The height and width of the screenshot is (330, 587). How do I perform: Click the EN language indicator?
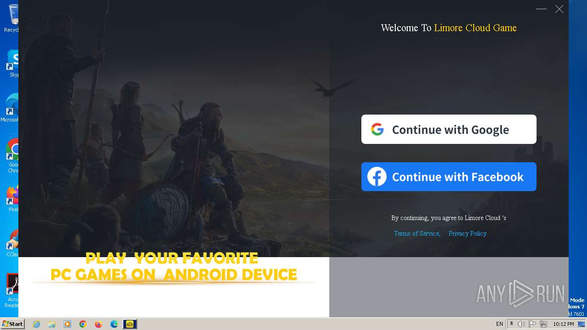coord(499,324)
